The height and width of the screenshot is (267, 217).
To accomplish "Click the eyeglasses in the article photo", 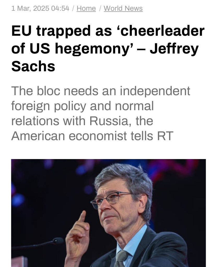I will 111,198.
